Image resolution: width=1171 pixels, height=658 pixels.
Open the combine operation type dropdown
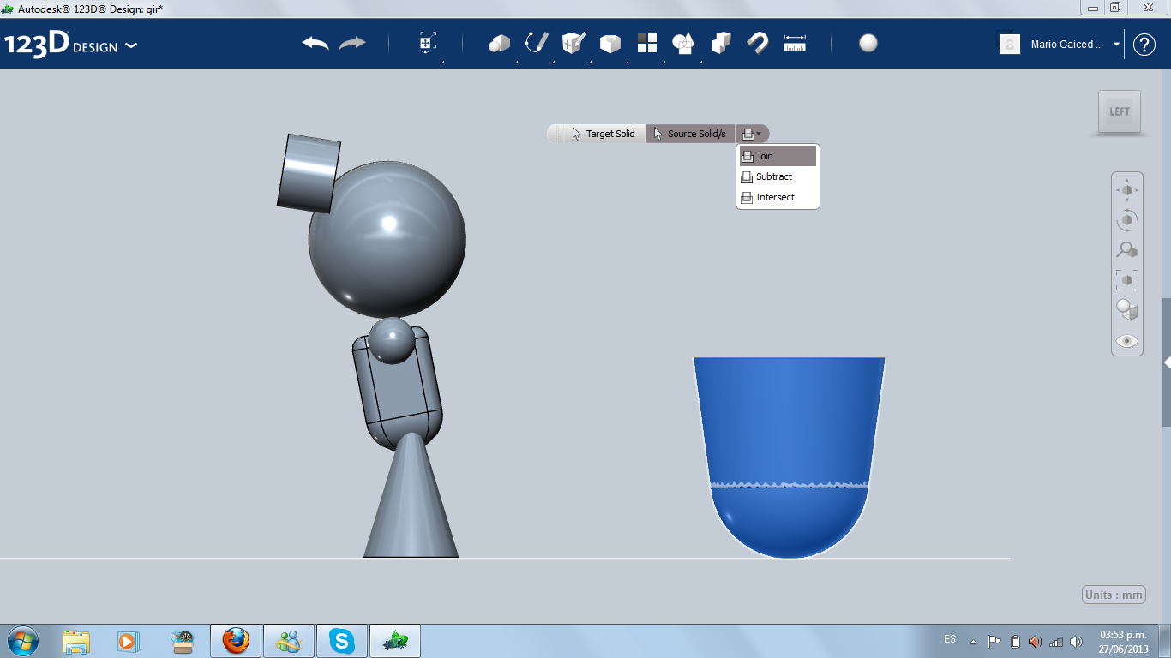pyautogui.click(x=752, y=134)
